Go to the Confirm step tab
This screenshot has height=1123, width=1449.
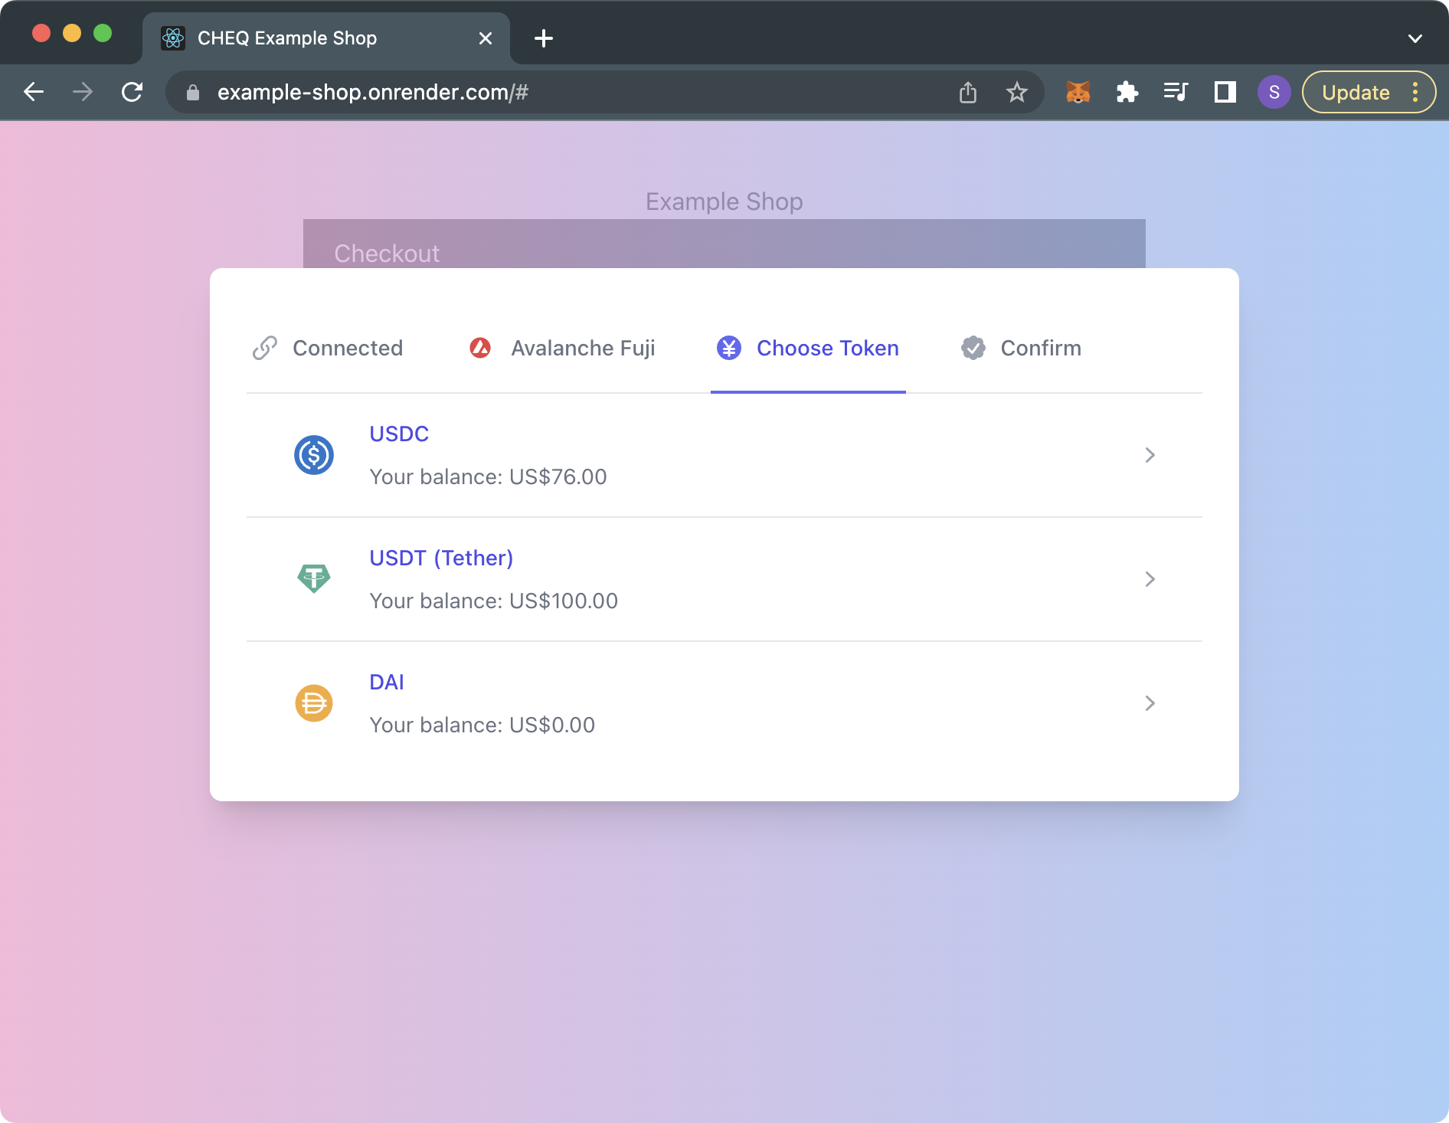1021,349
